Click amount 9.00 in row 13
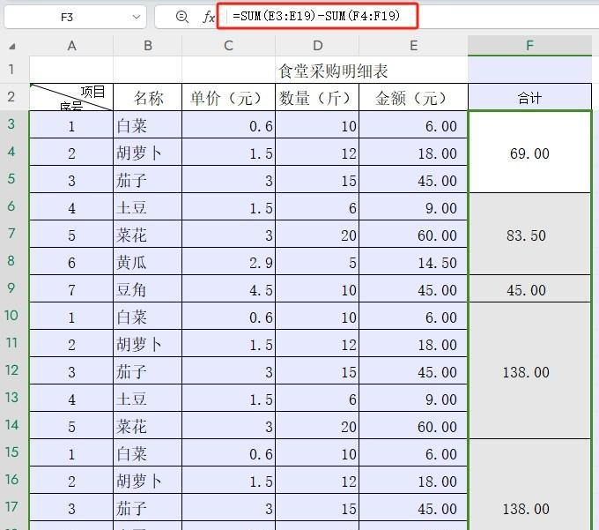The height and width of the screenshot is (530, 599). coord(413,399)
